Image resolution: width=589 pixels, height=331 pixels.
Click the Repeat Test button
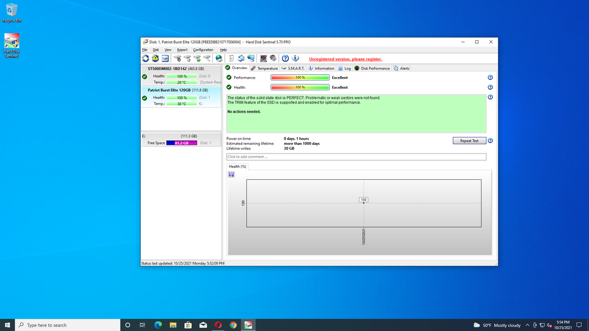click(x=469, y=141)
